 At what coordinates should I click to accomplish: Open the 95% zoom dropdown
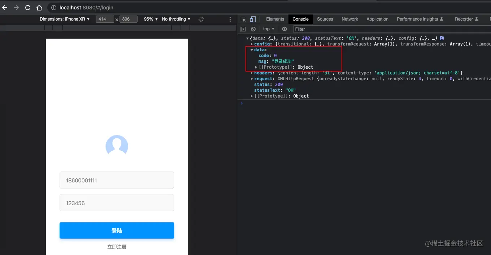pos(151,19)
